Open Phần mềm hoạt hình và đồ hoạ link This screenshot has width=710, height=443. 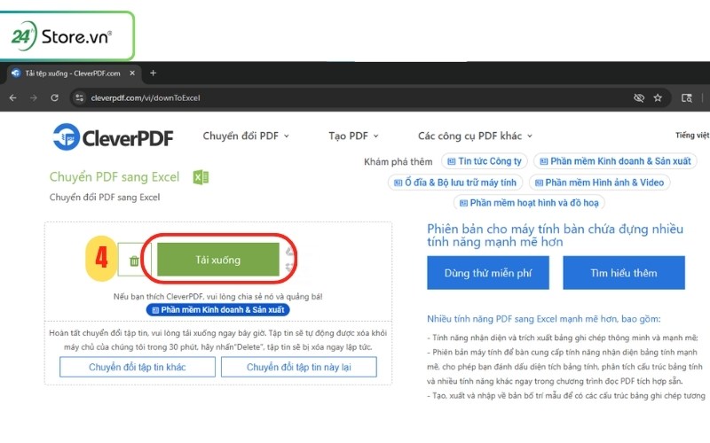coord(529,203)
